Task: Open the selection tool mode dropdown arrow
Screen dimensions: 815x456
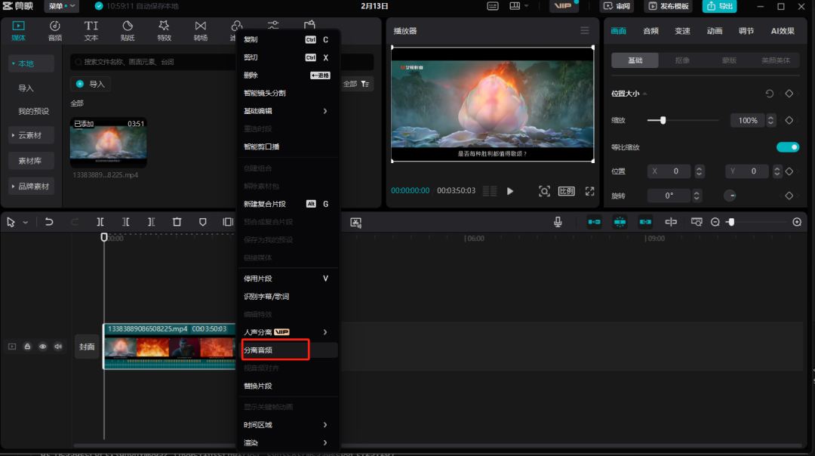Action: 25,223
